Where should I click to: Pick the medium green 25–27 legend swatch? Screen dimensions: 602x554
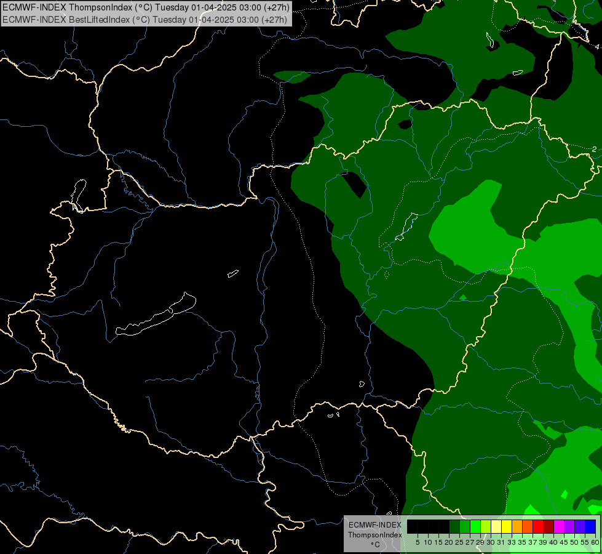pyautogui.click(x=465, y=527)
